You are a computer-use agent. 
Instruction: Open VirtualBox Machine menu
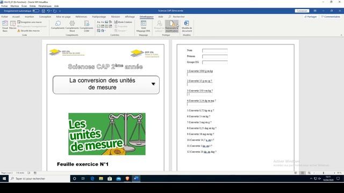15,6
